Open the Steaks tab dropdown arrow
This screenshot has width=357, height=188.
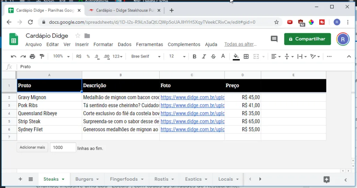click(63, 179)
